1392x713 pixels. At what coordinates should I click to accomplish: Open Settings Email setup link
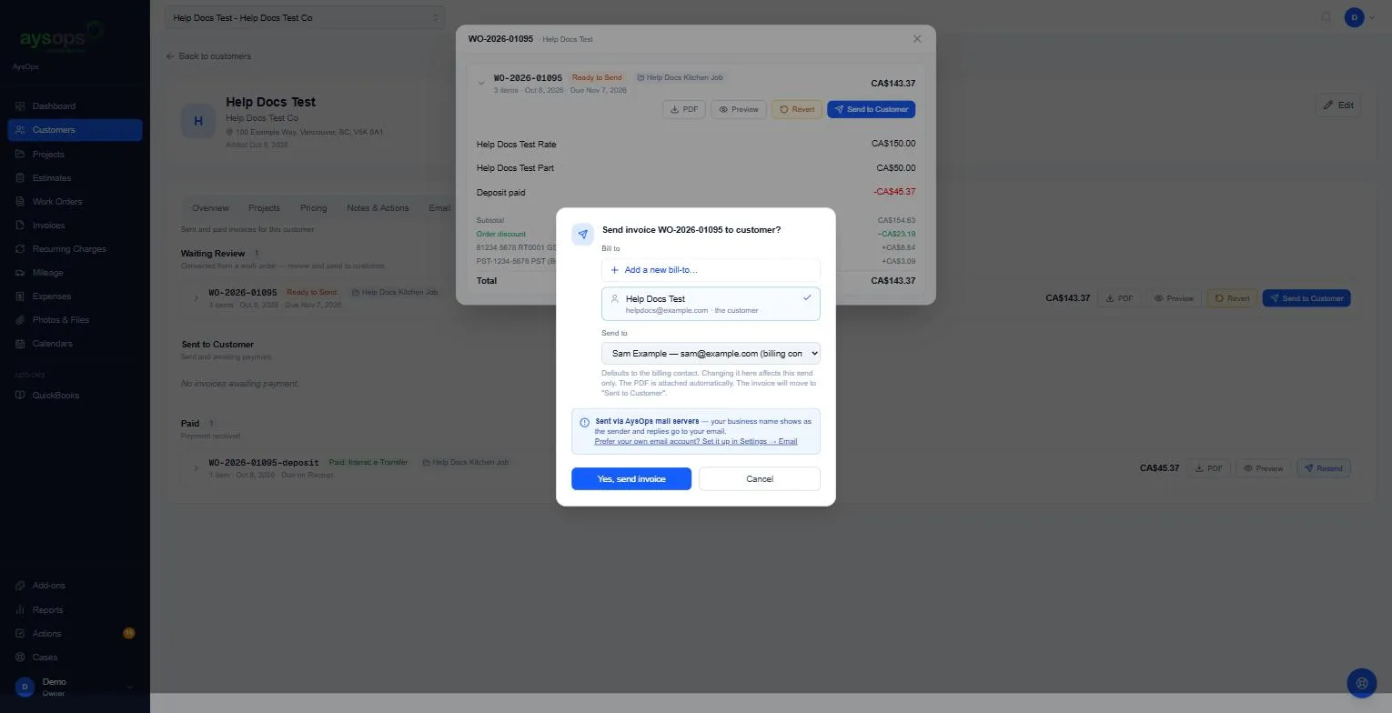click(696, 441)
